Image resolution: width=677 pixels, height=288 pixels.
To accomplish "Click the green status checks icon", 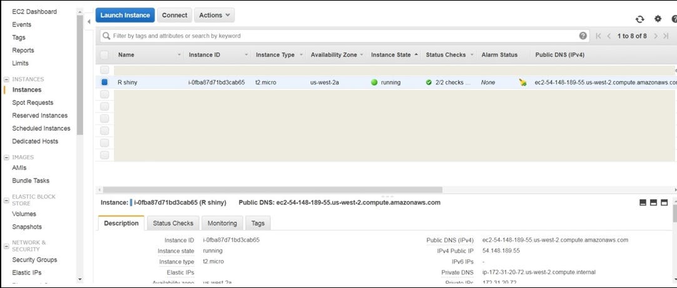I will coord(429,82).
